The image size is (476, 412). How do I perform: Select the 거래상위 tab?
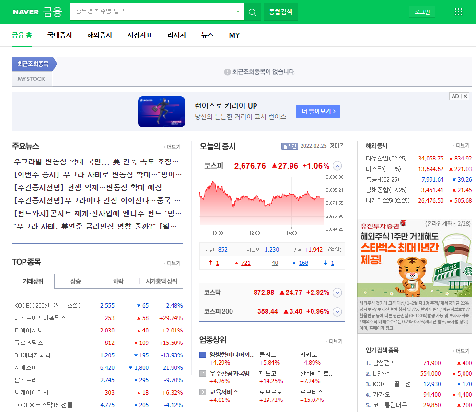34,281
